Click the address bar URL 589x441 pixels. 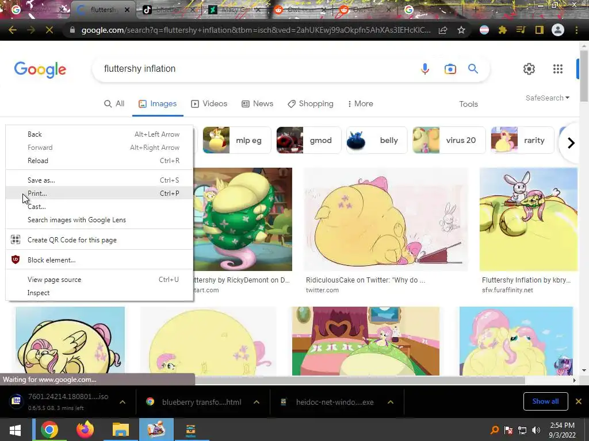coord(255,30)
